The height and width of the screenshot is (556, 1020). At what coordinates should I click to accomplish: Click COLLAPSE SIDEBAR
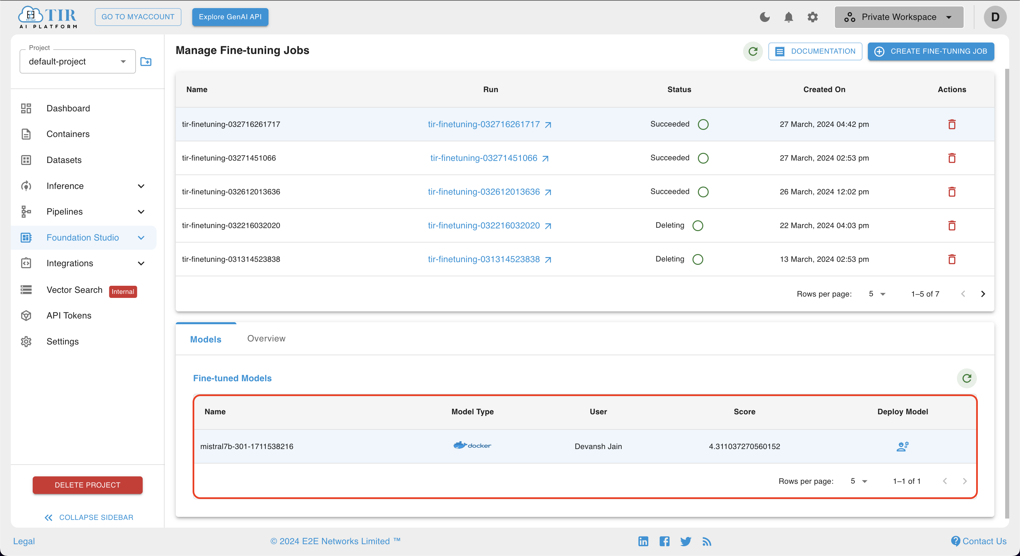point(89,518)
